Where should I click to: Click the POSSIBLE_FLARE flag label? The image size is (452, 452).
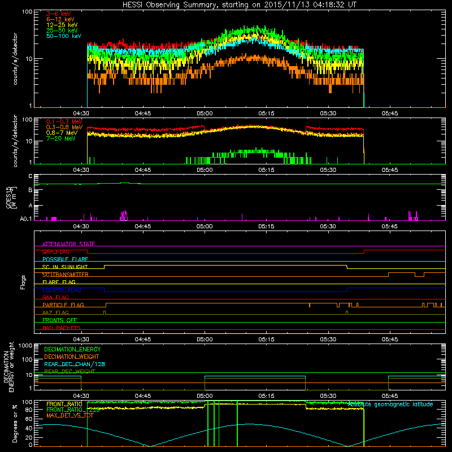click(65, 259)
